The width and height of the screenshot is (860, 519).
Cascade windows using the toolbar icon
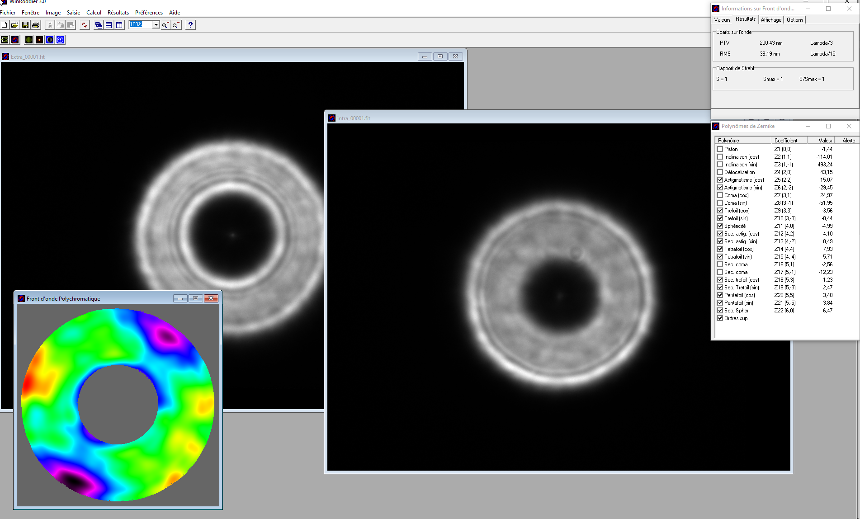(x=99, y=25)
